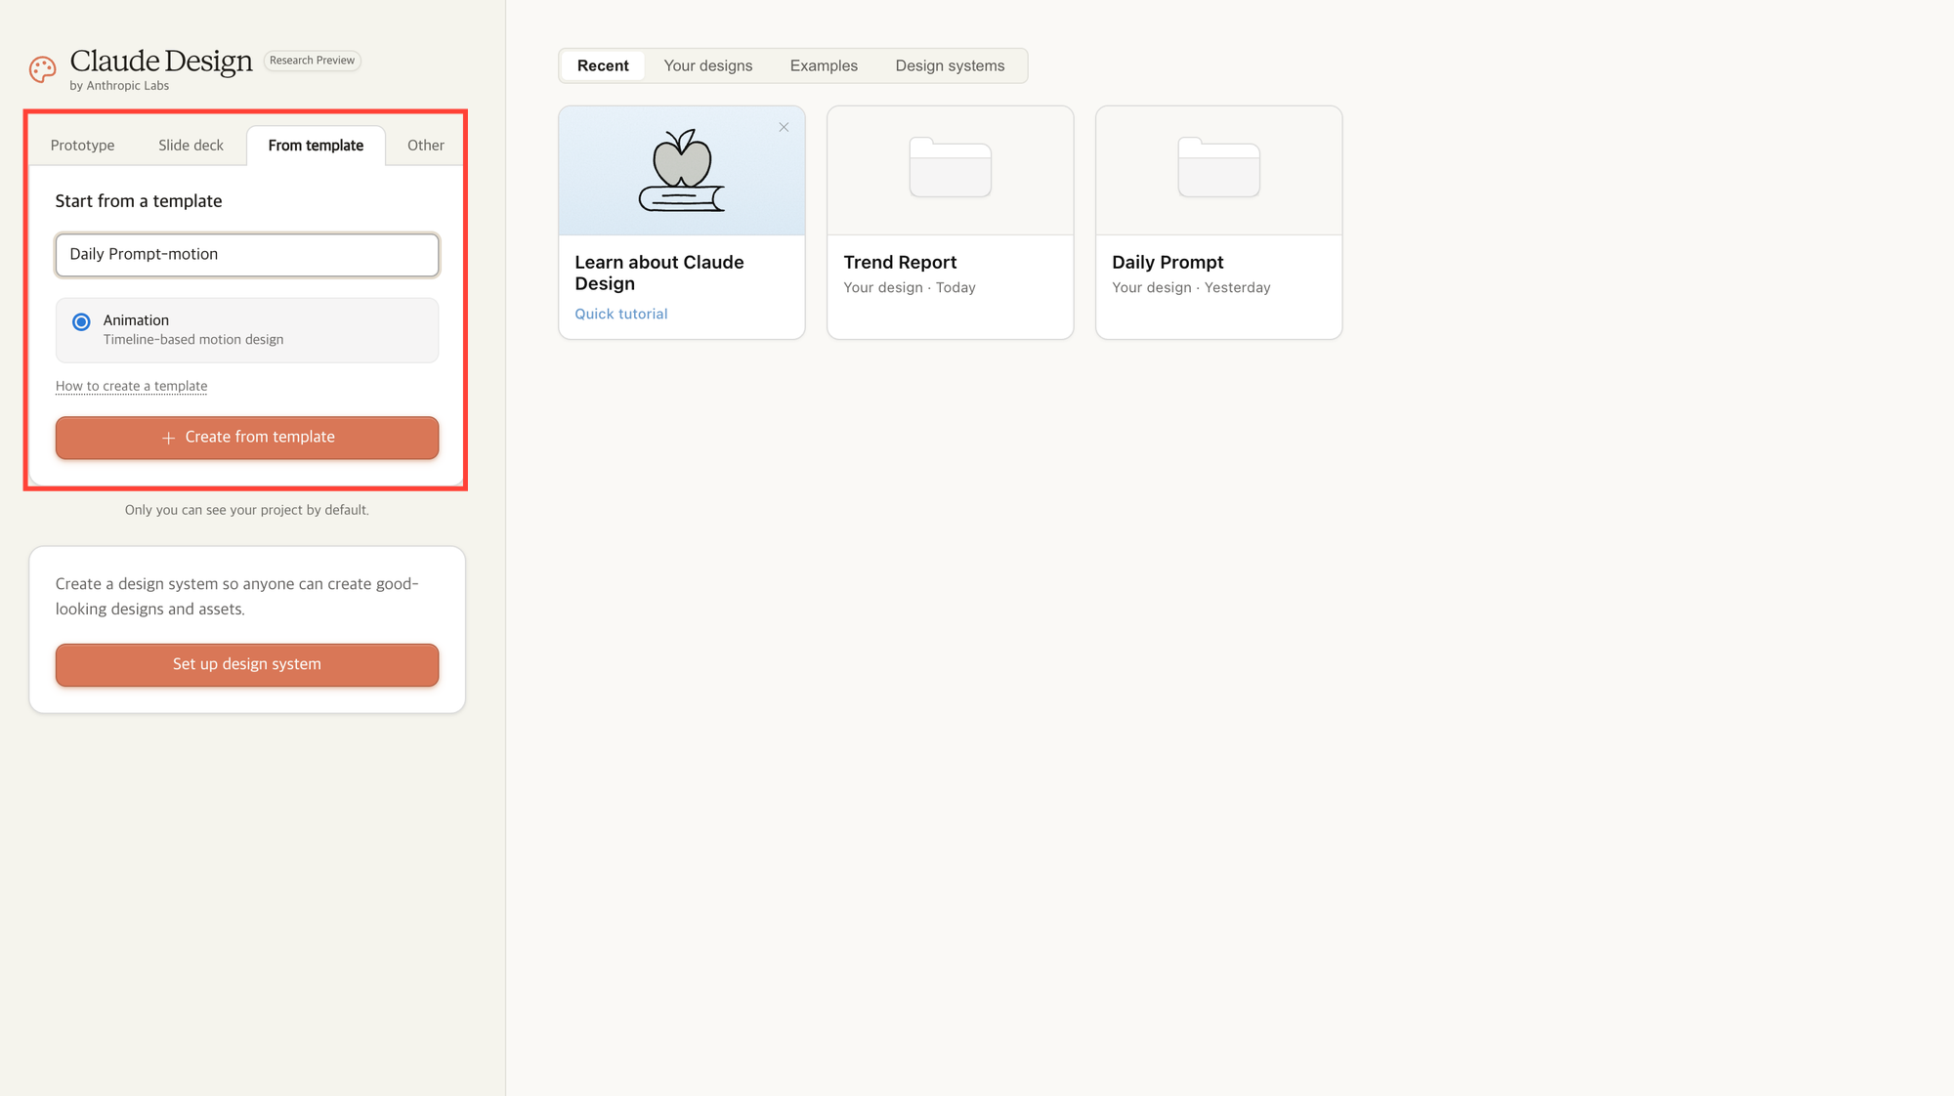Click the Daily Prompt-motion template name field
1954x1096 pixels.
[247, 254]
